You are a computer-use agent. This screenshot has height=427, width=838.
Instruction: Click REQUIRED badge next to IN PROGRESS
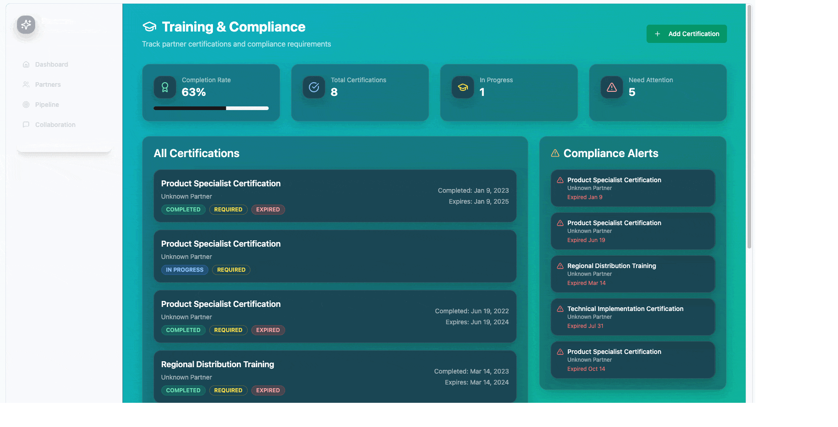(x=231, y=270)
